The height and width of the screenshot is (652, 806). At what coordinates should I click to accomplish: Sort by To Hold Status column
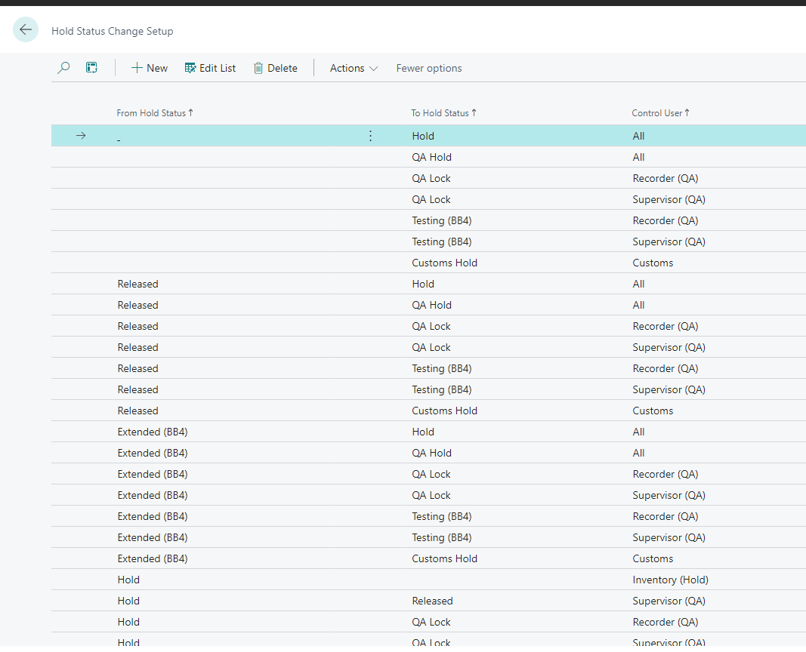pos(443,113)
